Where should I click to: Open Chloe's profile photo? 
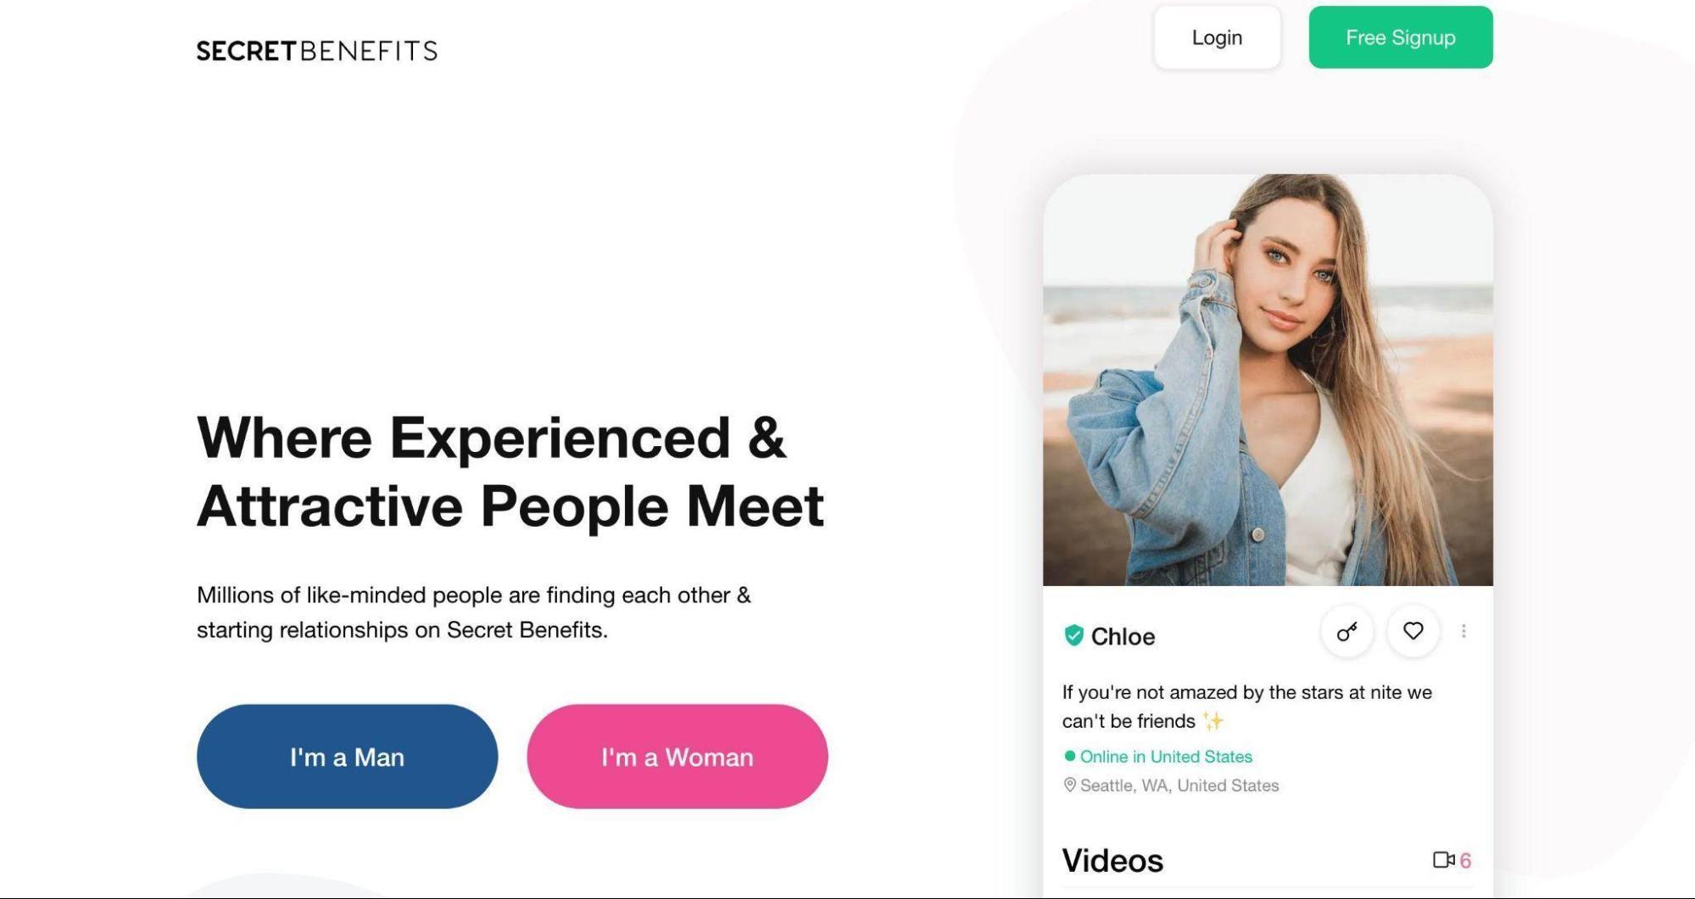[x=1268, y=380]
